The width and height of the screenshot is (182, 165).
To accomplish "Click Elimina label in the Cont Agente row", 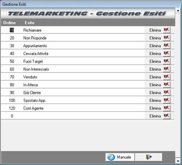I will [155, 108].
